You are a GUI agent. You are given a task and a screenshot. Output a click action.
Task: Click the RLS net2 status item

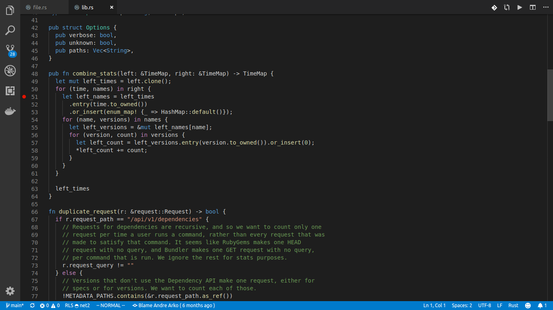[x=77, y=306]
